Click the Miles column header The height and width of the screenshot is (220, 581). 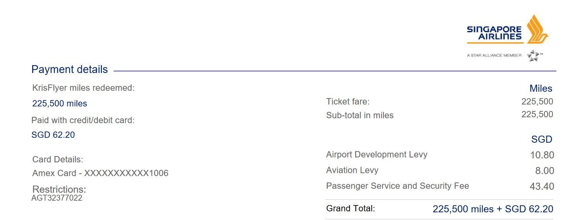coord(541,89)
